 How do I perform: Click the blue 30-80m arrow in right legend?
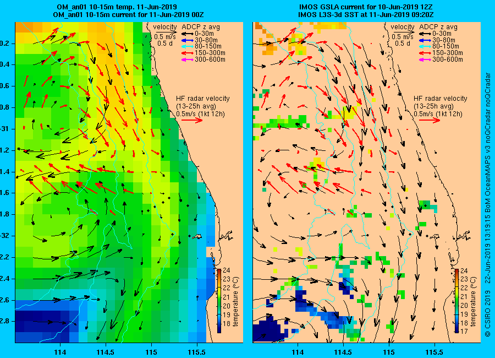point(425,40)
